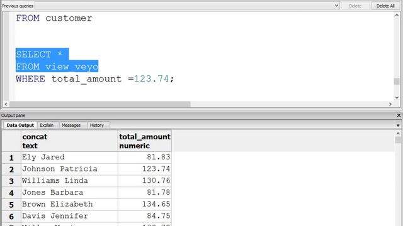Click the editor horizontal scroll left arrow
This screenshot has width=403, height=226.
(x=6, y=104)
